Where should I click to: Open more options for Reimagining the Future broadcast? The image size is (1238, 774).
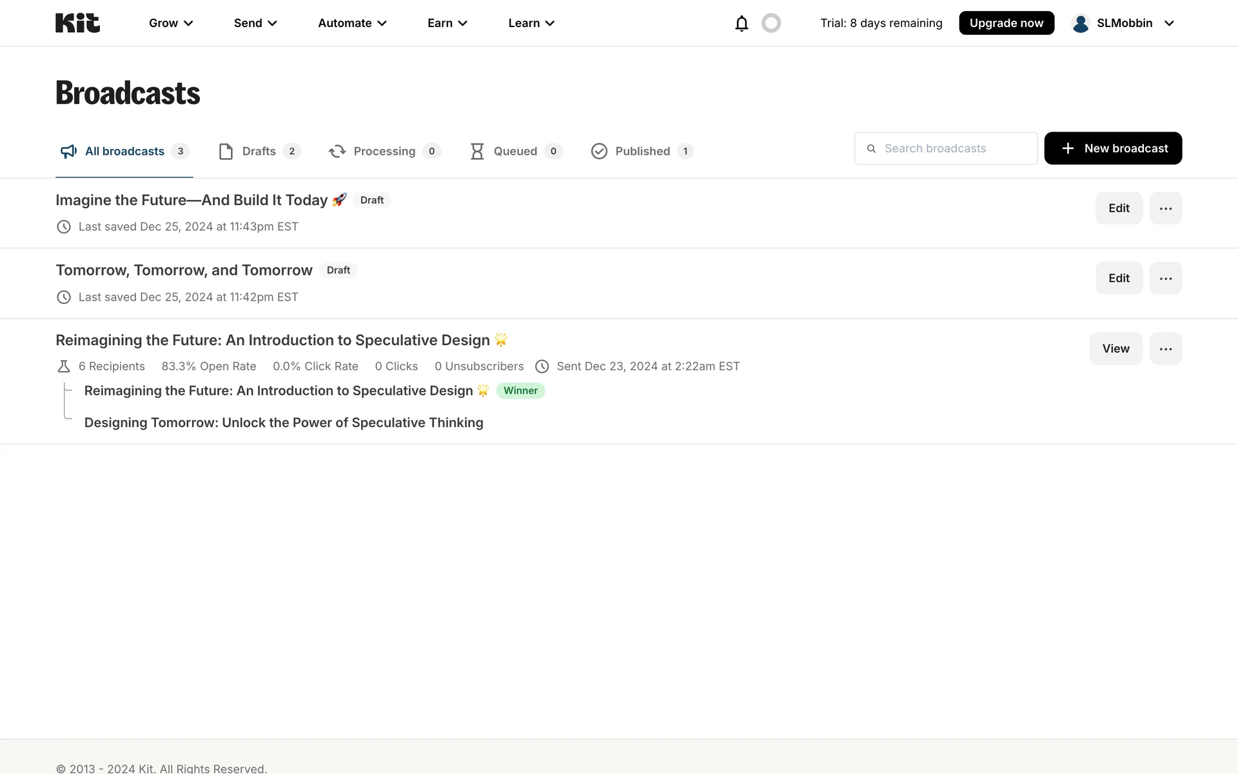click(1165, 349)
